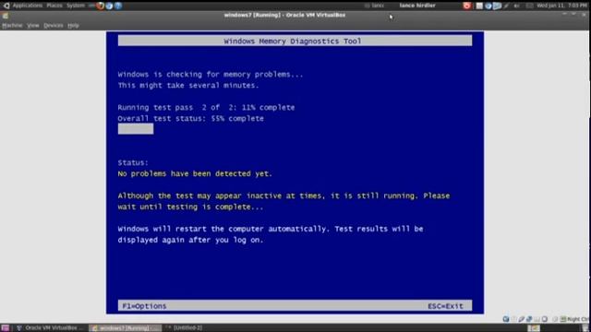Open the System menu in the top panel
The width and height of the screenshot is (591, 332).
coord(76,6)
